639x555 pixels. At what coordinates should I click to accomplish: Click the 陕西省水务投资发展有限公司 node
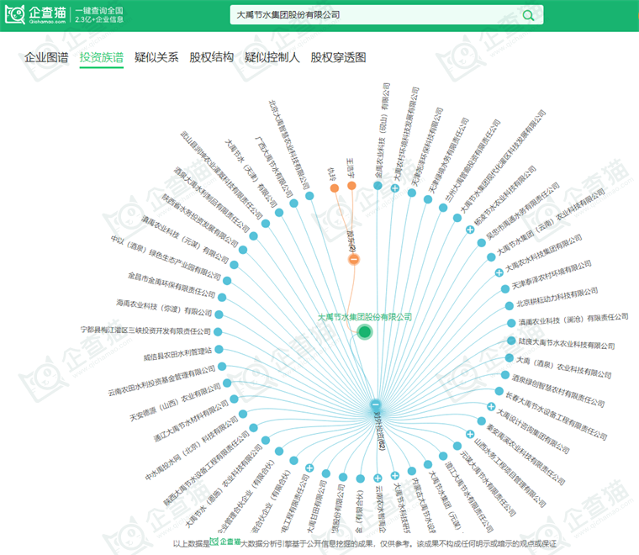tap(243, 250)
